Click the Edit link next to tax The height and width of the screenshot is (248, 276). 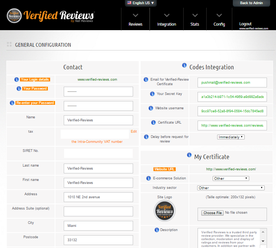click(x=134, y=132)
